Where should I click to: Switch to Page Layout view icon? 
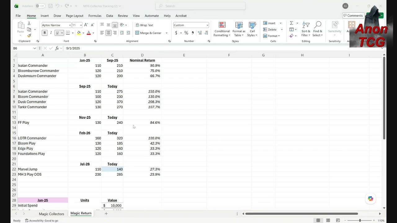[x=328, y=221]
